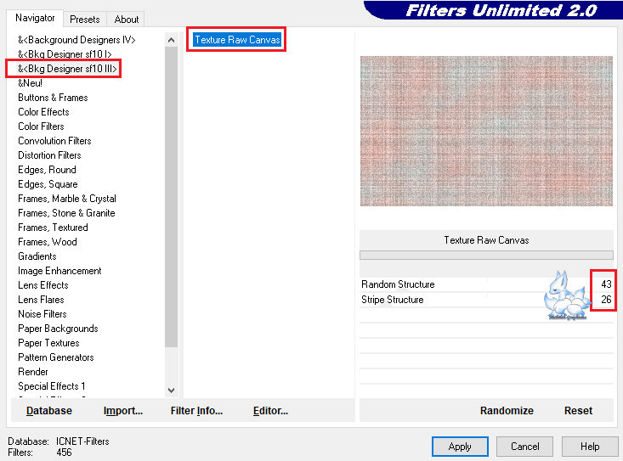Click the filters count 456
Image resolution: width=623 pixels, height=461 pixels.
tap(64, 453)
